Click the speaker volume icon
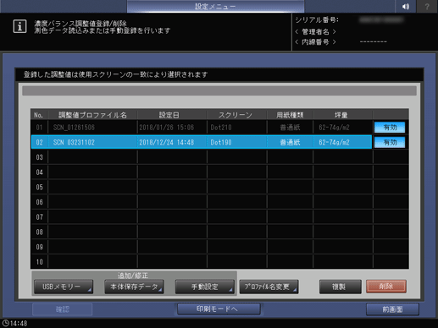438x328 pixels. pos(406,6)
